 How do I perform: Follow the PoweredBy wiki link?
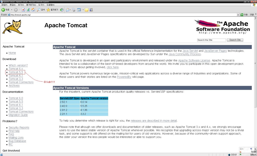pyautogui.click(x=124, y=77)
